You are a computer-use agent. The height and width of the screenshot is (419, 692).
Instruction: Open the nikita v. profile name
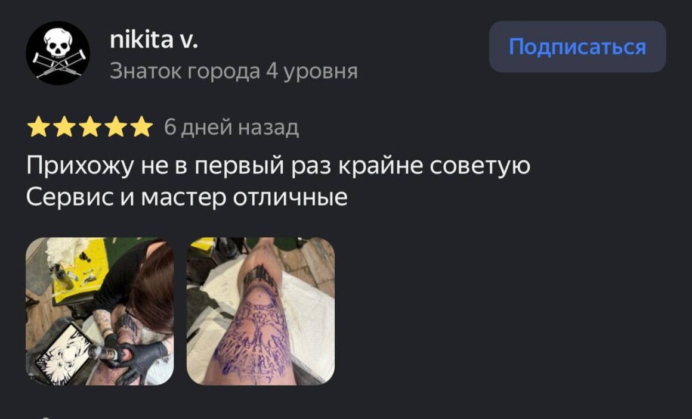(x=153, y=40)
